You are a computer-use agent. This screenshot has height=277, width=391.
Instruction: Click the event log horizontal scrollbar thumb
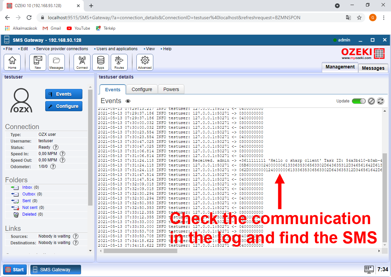140,251
